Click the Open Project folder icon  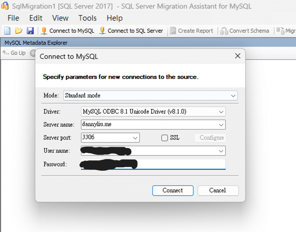point(18,31)
